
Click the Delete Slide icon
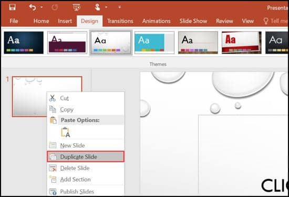click(53, 168)
